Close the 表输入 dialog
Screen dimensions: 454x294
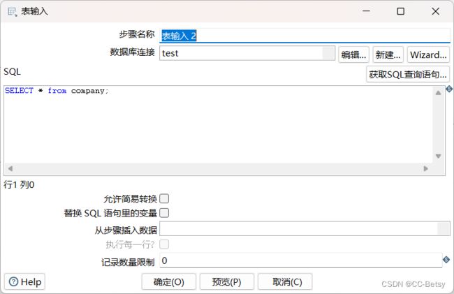click(x=435, y=11)
